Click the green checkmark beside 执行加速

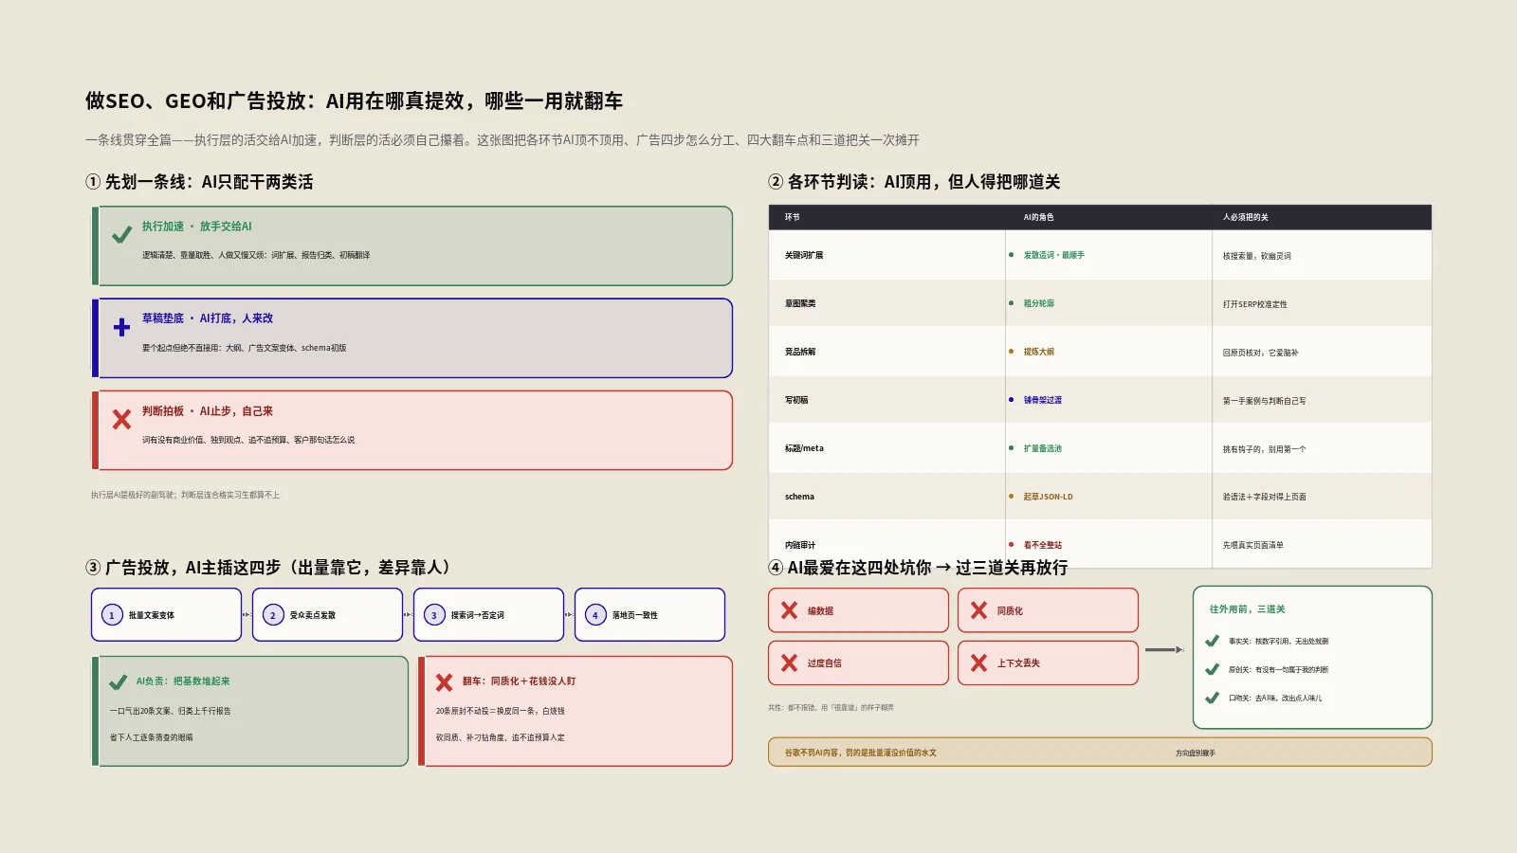coord(121,235)
